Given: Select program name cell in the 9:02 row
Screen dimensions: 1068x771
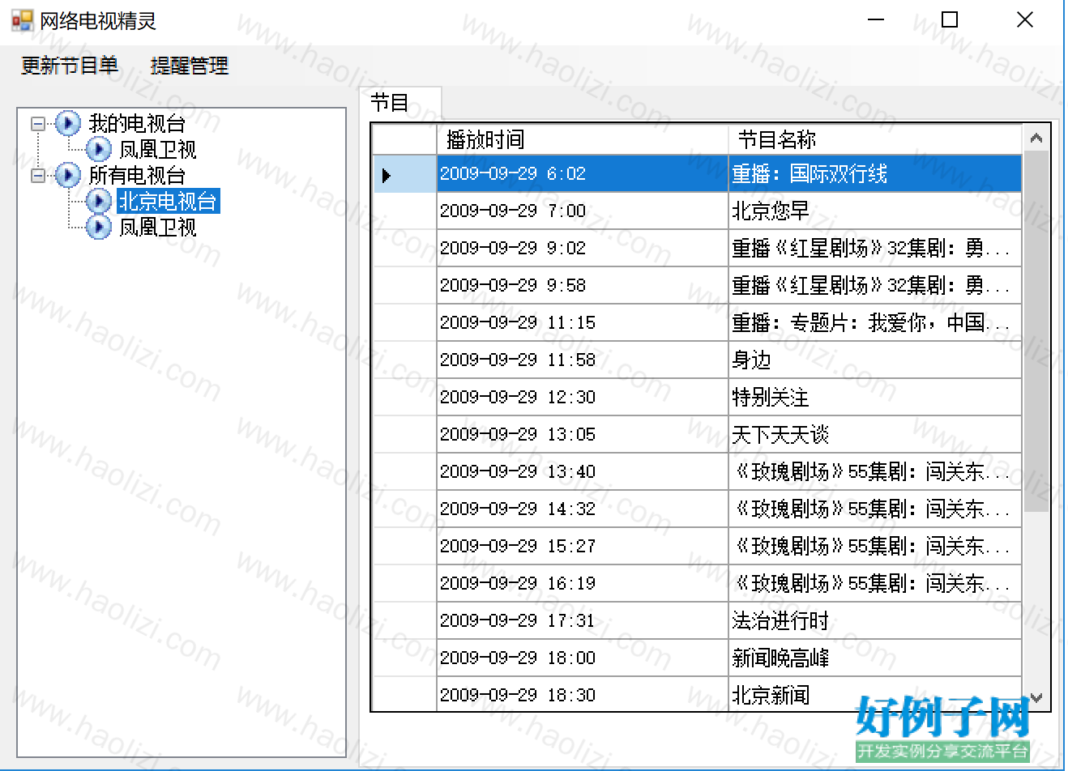Looking at the screenshot, I should click(x=875, y=248).
